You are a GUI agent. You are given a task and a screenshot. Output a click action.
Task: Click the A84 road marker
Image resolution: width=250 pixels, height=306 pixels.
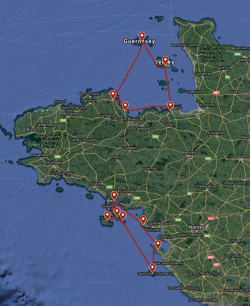pyautogui.click(x=216, y=93)
